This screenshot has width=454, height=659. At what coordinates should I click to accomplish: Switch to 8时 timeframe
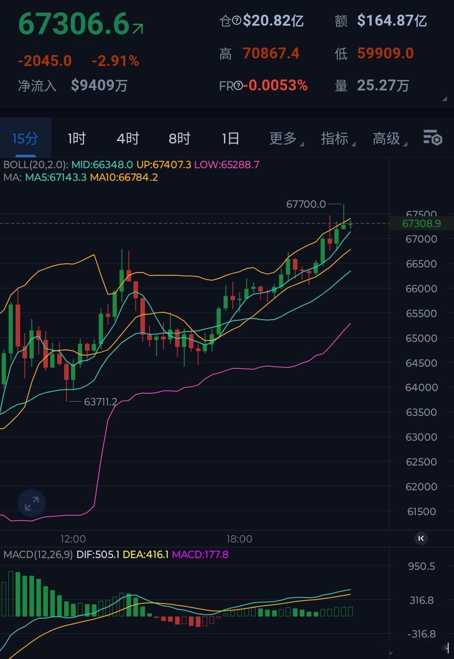click(x=179, y=138)
